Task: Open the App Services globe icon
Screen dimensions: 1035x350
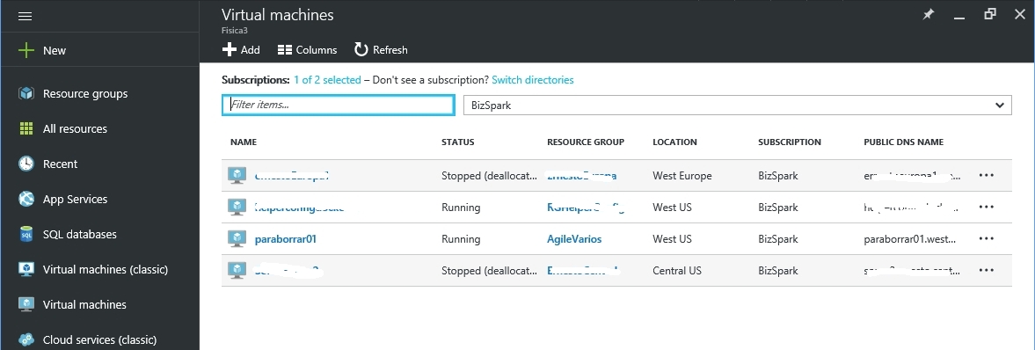Action: [x=26, y=199]
